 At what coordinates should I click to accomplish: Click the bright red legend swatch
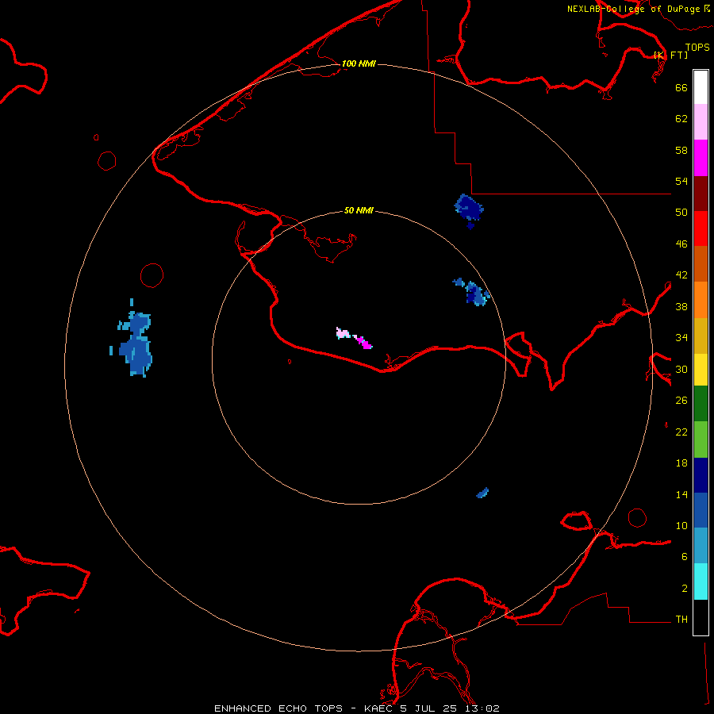701,228
